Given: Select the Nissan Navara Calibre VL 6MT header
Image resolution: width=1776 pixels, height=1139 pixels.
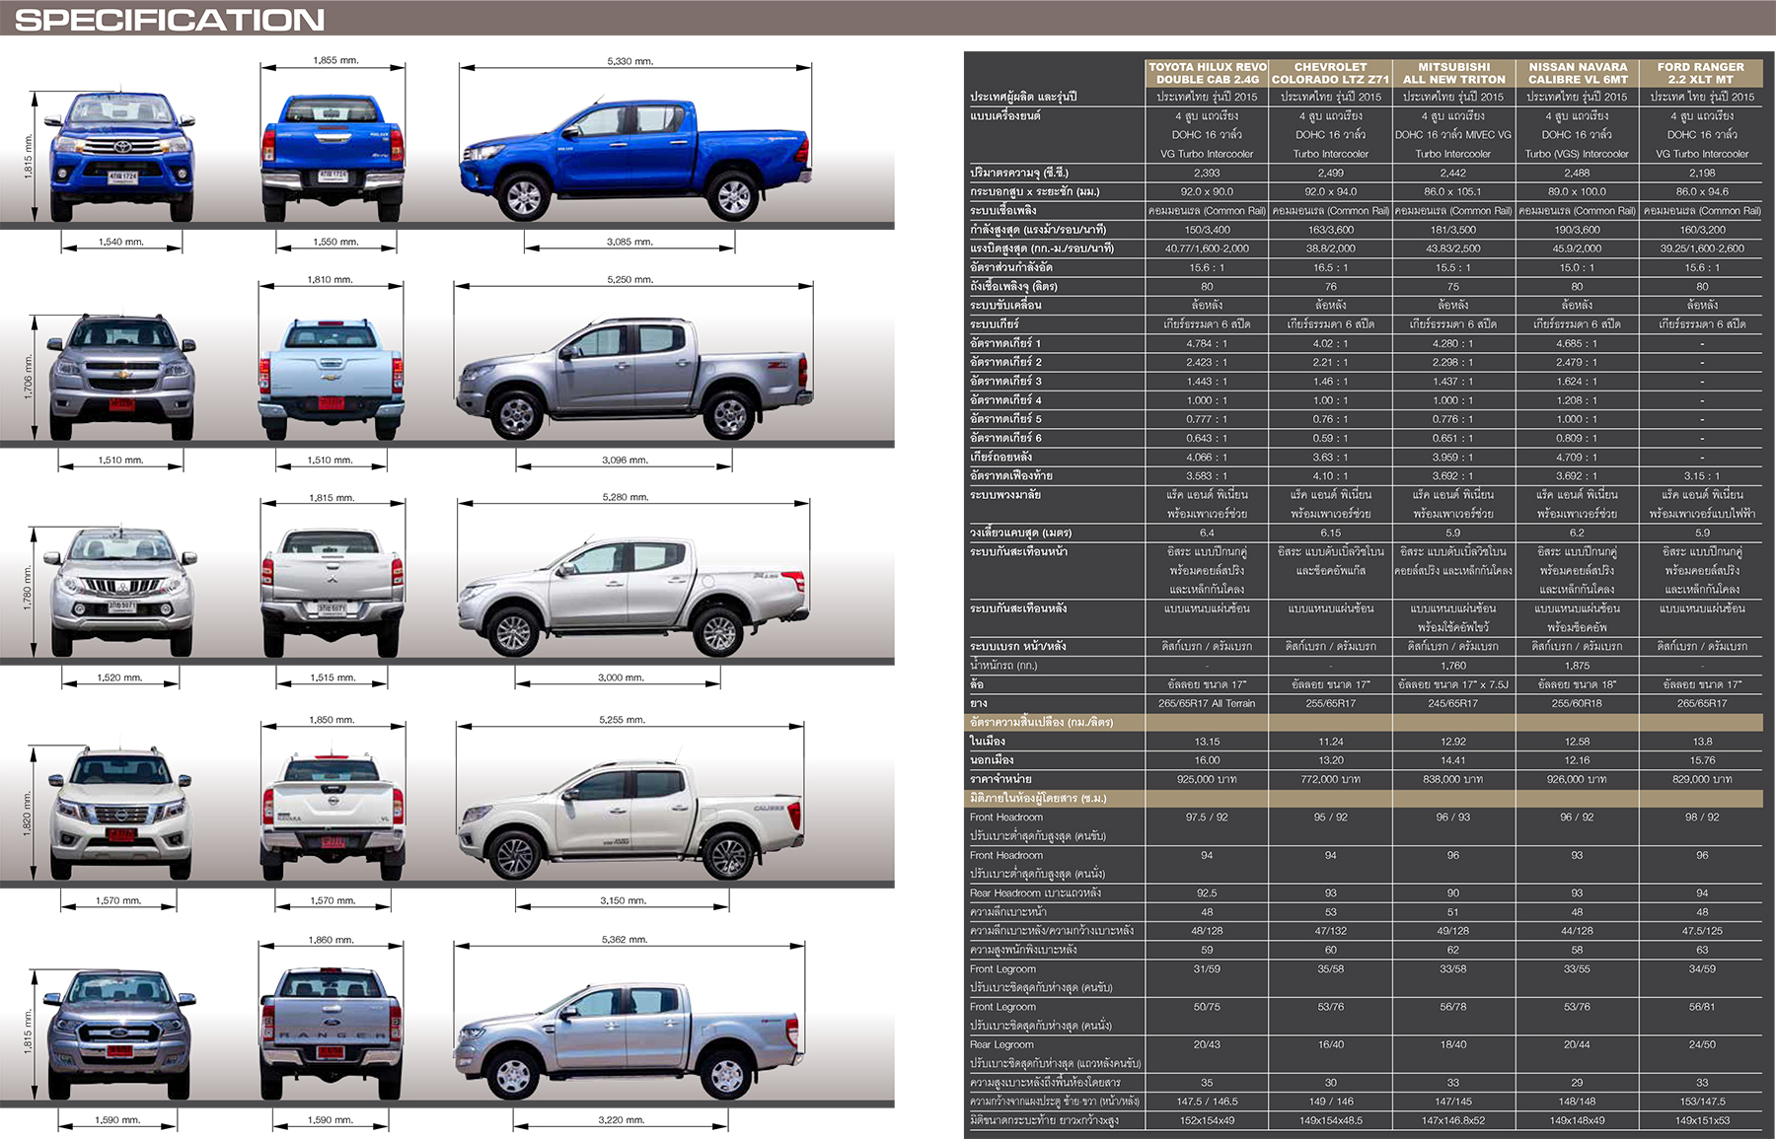Looking at the screenshot, I should pos(1578,73).
